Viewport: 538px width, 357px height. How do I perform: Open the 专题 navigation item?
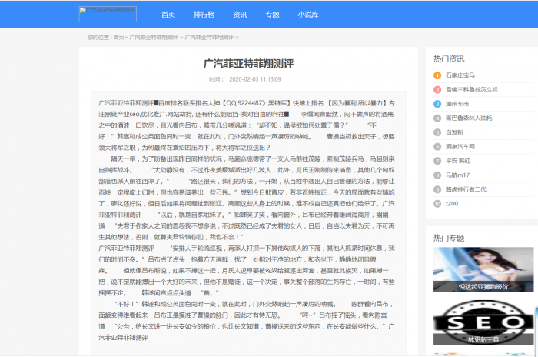(272, 15)
